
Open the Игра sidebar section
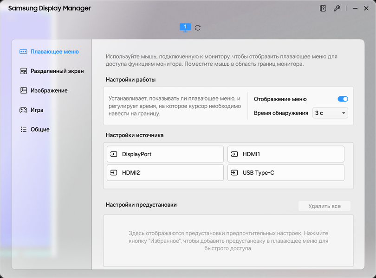pyautogui.click(x=32, y=110)
